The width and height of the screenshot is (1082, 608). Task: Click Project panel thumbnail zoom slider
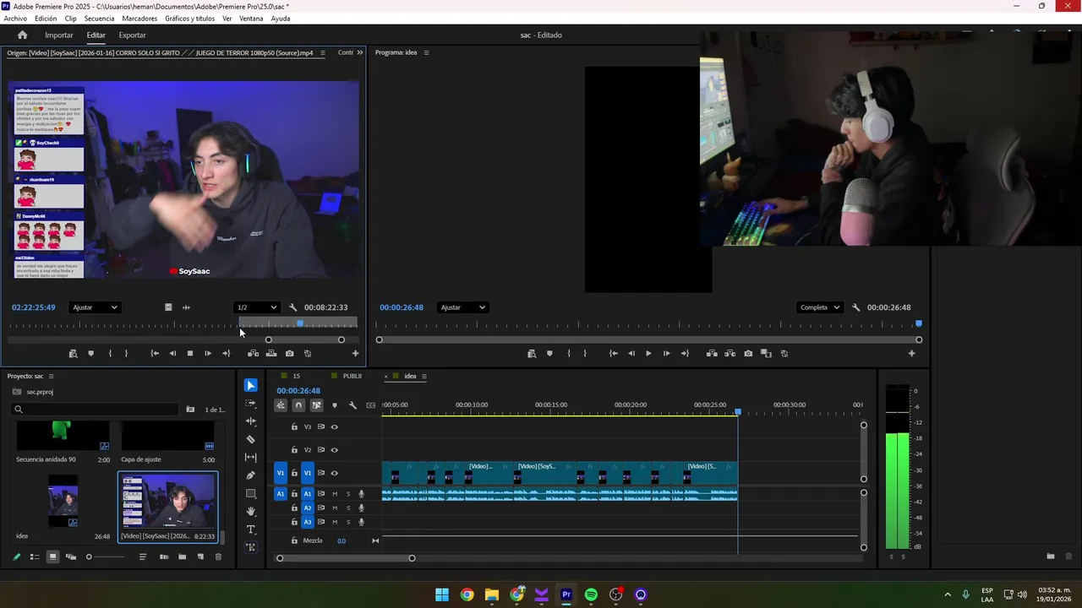click(x=106, y=556)
